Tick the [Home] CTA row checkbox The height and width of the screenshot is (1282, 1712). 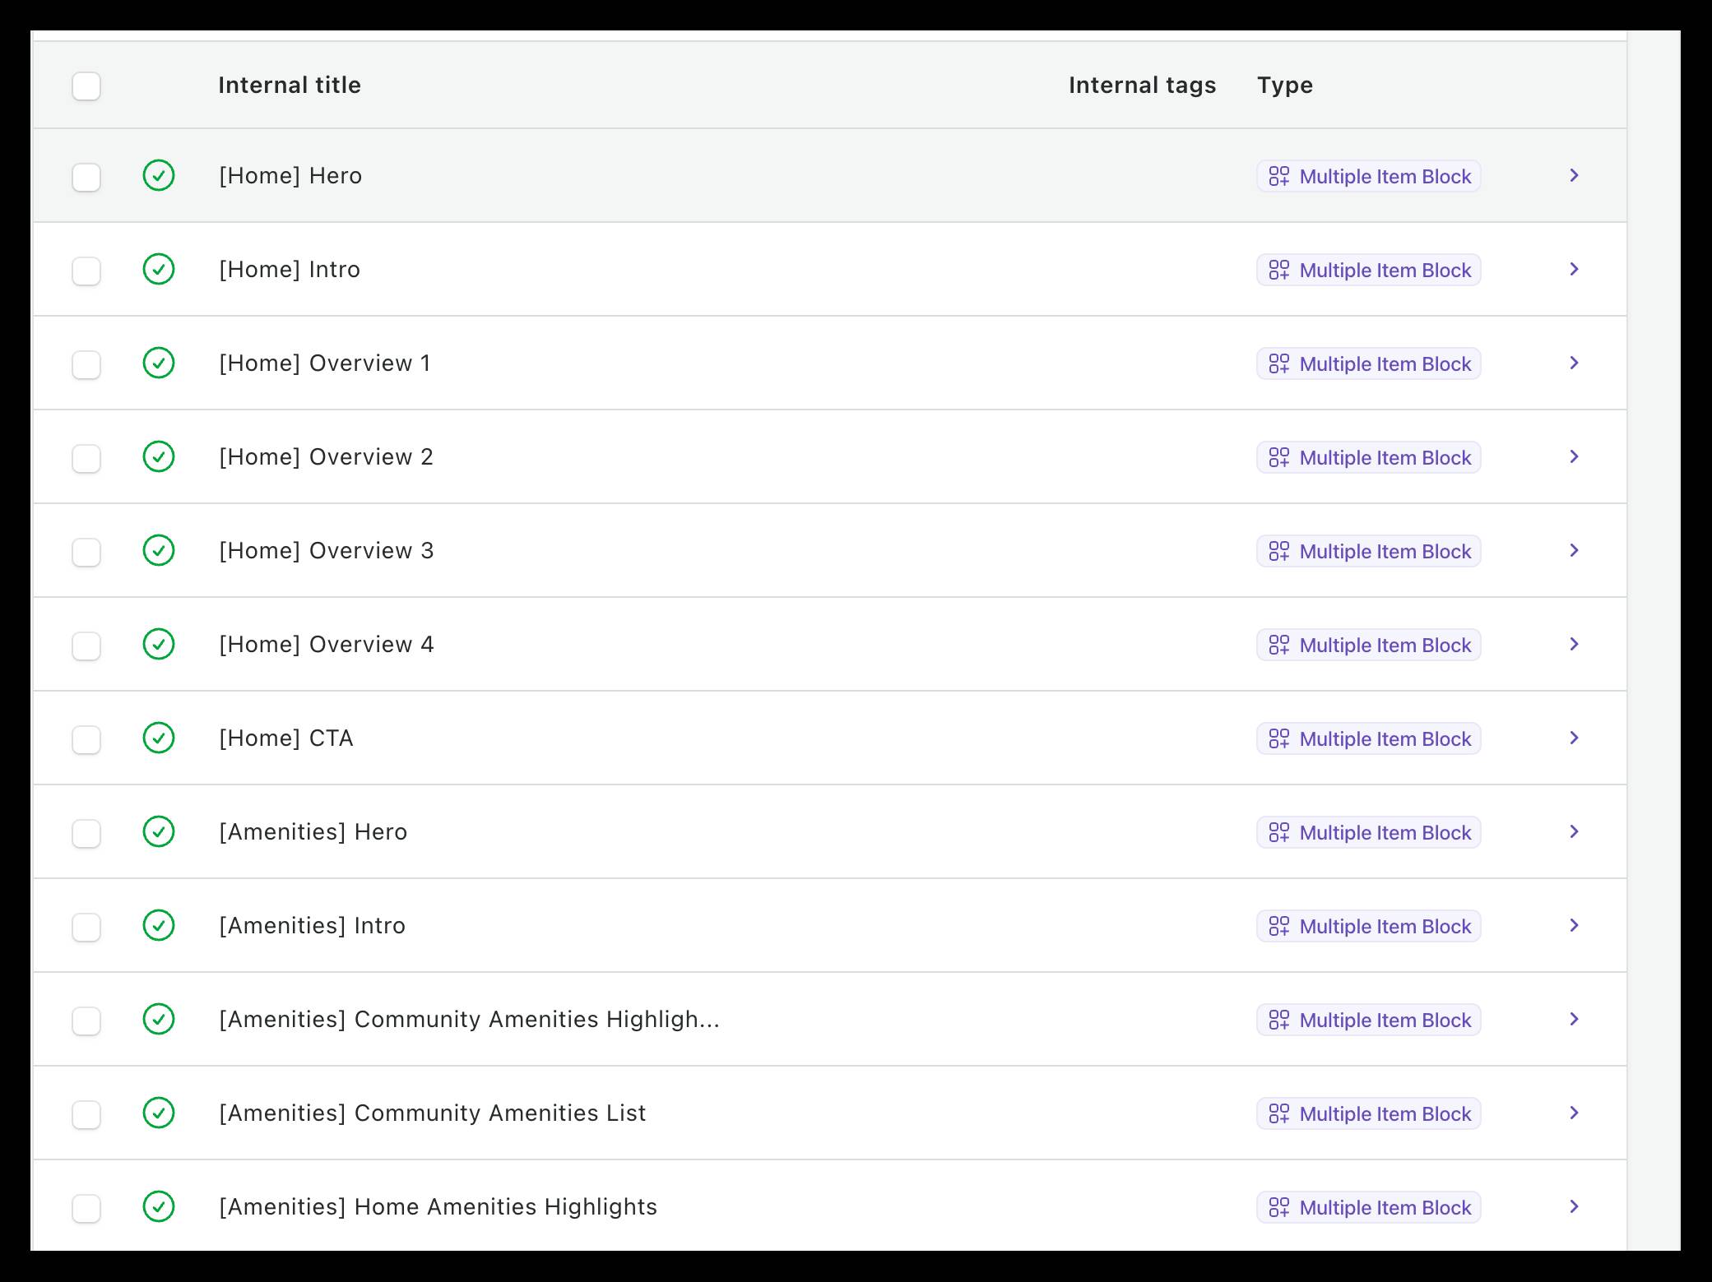coord(86,739)
